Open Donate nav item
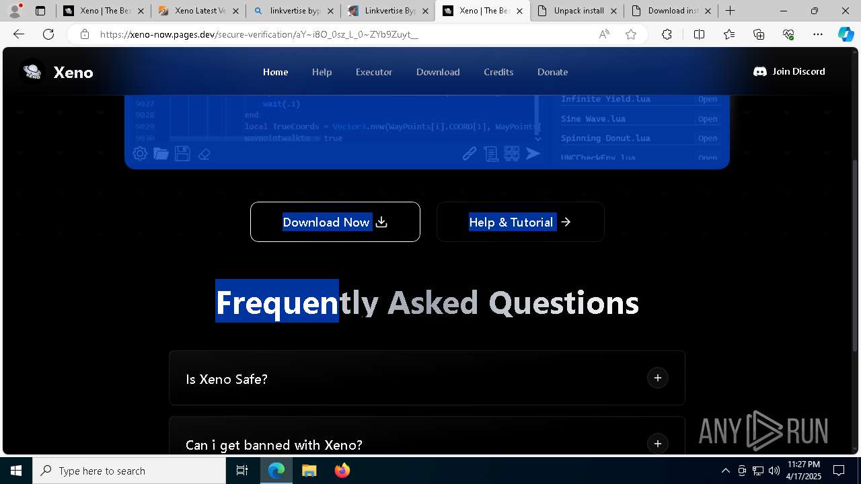The image size is (861, 484). 552,72
